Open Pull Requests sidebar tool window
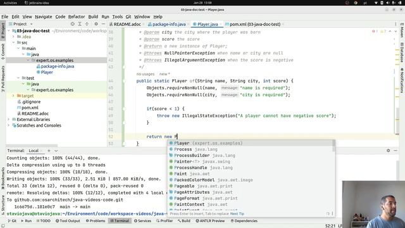Screen dimensions: 405x228 [3, 79]
